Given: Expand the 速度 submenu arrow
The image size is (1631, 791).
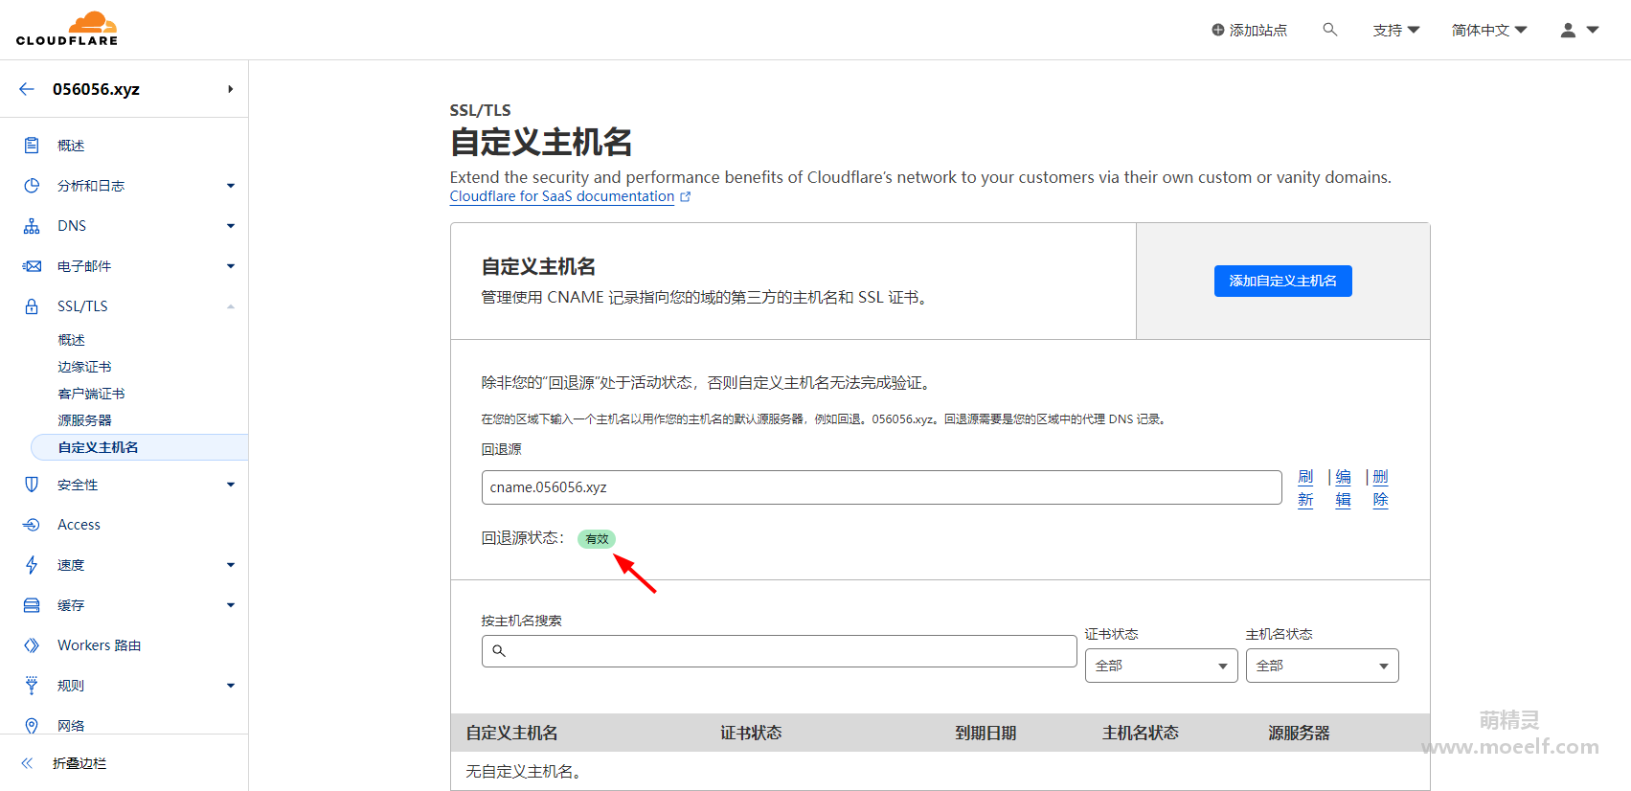Looking at the screenshot, I should (231, 565).
